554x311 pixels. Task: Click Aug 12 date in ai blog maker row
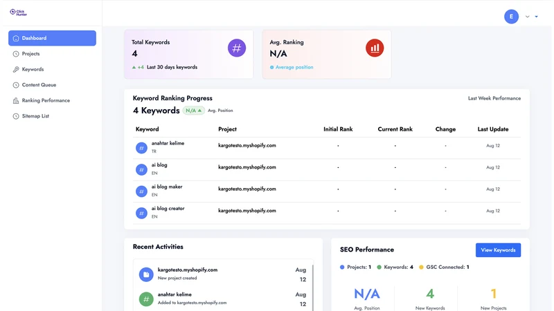(x=493, y=189)
